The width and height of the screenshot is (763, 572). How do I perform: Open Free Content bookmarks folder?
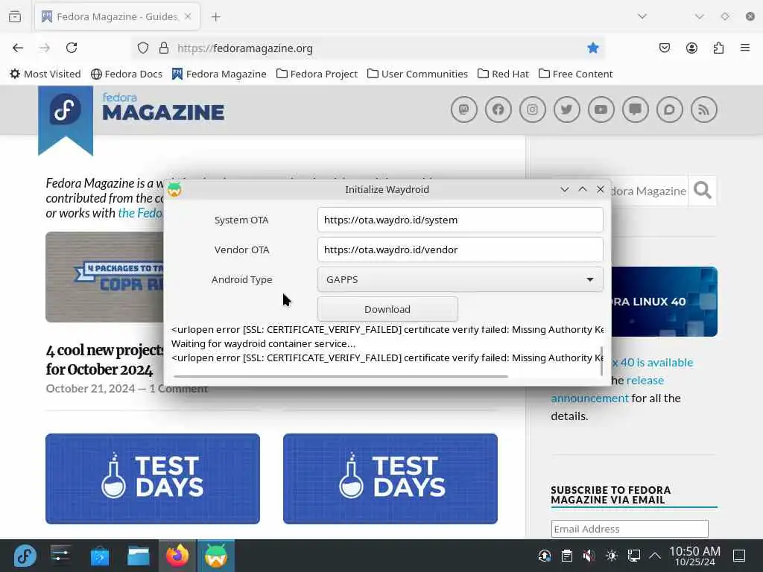(x=576, y=74)
